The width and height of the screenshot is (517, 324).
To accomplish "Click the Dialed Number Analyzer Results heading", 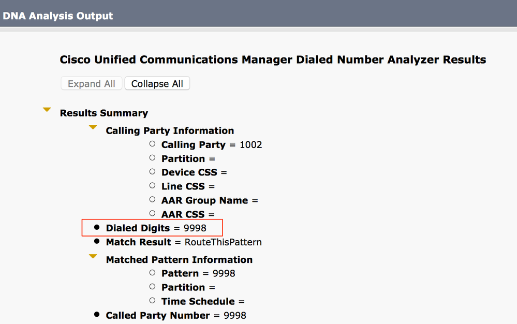I will click(x=273, y=60).
